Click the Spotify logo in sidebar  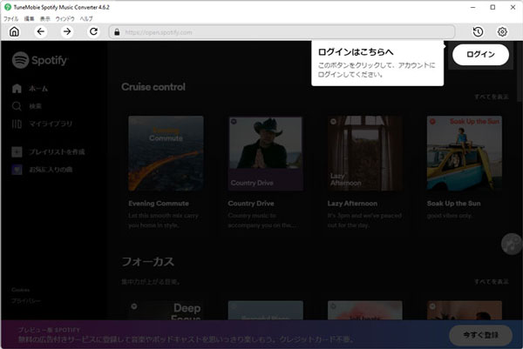tap(40, 60)
